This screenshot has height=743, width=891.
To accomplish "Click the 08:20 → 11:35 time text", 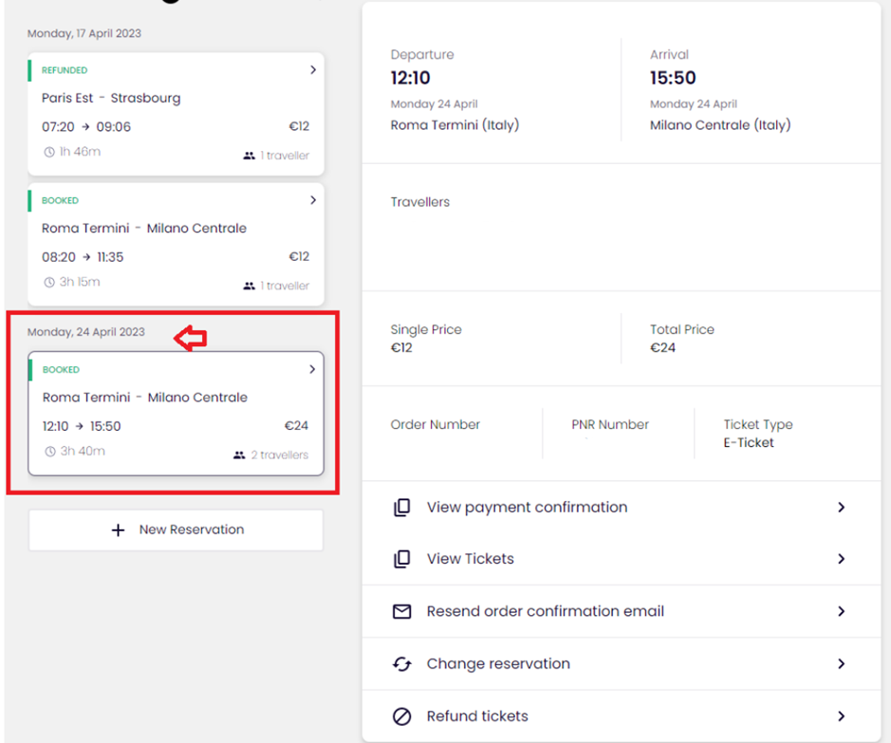I will pos(83,257).
